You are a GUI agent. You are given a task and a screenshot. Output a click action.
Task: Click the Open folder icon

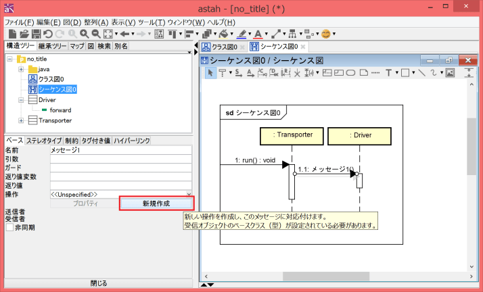[24, 34]
